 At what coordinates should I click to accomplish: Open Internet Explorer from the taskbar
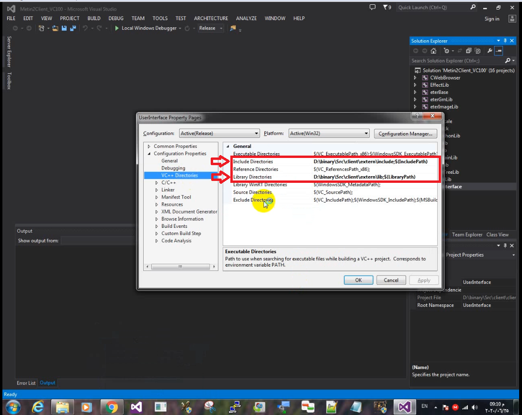(38, 407)
